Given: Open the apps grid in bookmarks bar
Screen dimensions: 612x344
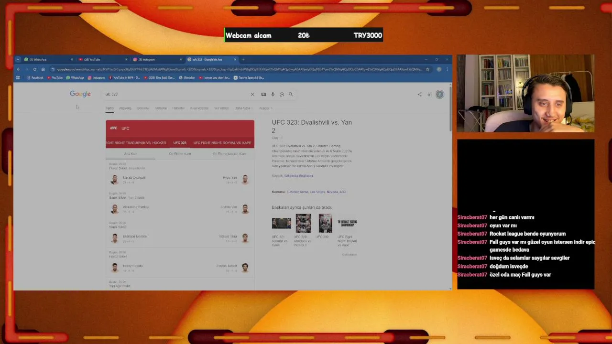Looking at the screenshot, I should click(x=18, y=77).
